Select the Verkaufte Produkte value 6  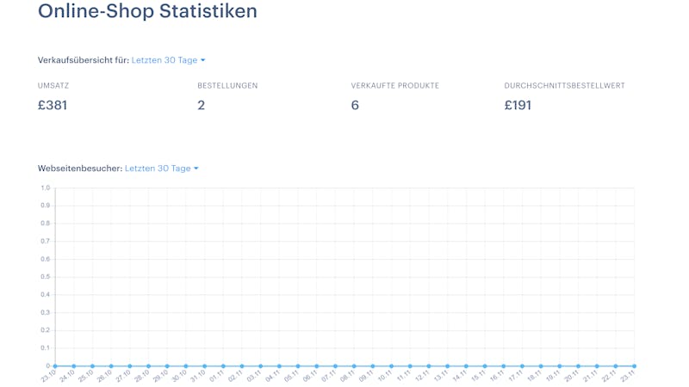[x=355, y=105]
